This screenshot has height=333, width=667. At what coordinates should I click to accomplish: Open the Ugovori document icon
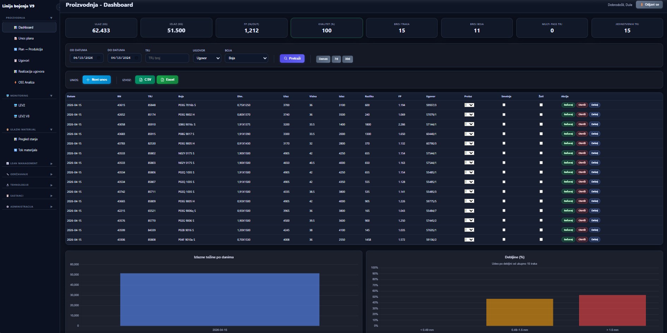(x=16, y=61)
